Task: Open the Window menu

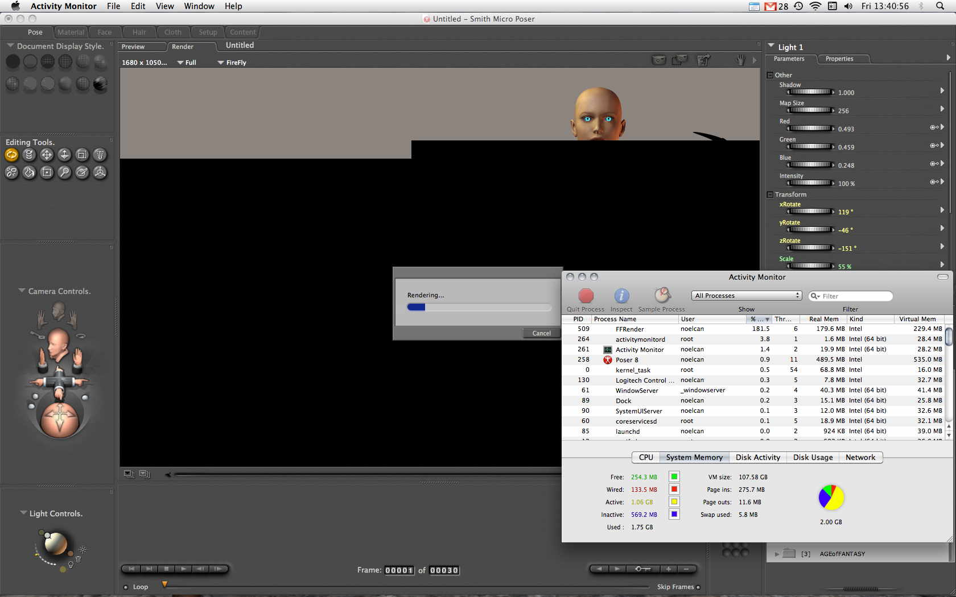Action: coord(199,6)
